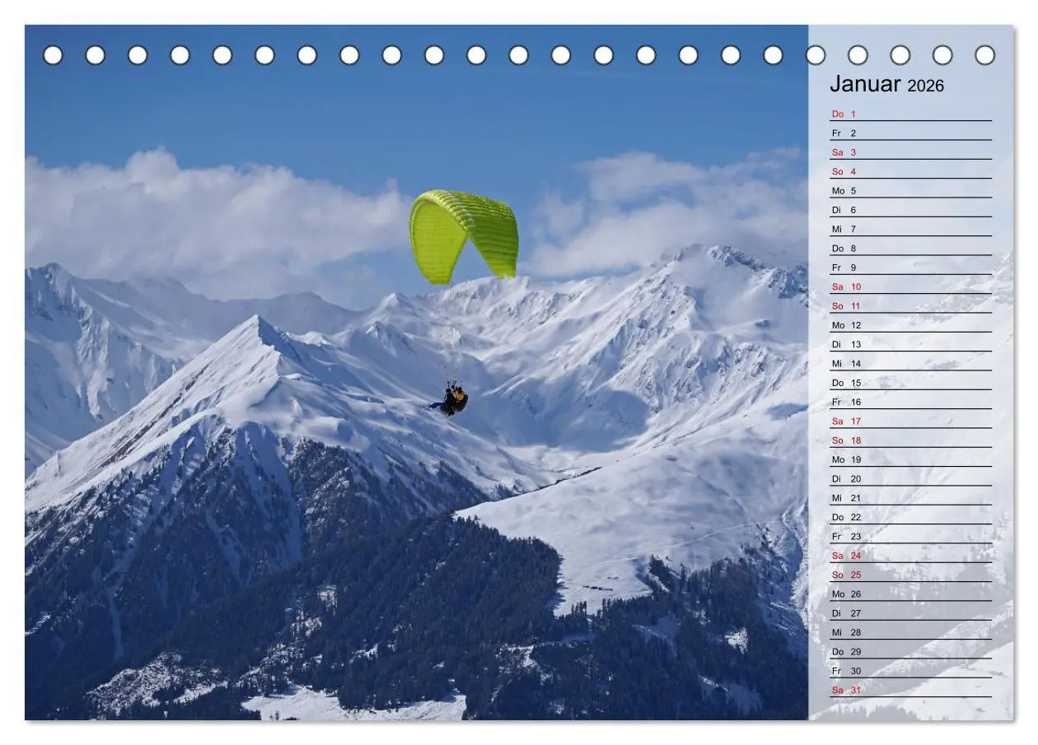Select the 'So 11' calendar row
1038x745 pixels.
pos(910,305)
